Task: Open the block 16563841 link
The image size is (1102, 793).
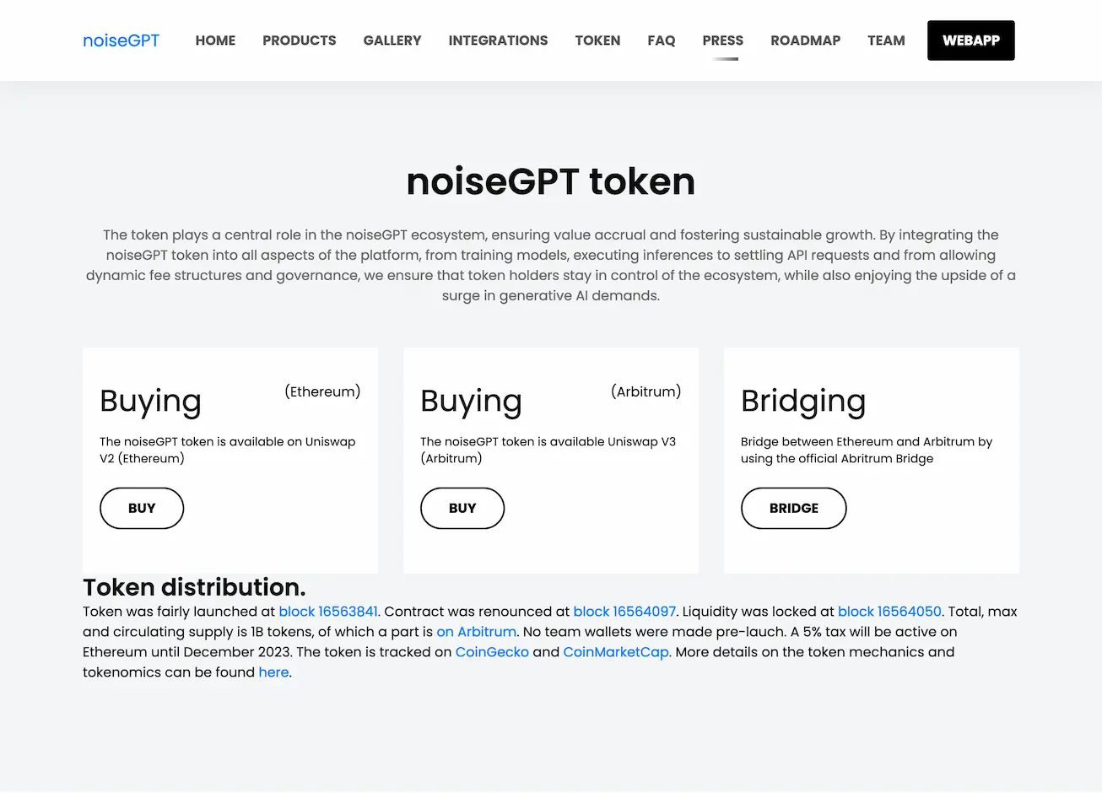Action: (x=328, y=611)
